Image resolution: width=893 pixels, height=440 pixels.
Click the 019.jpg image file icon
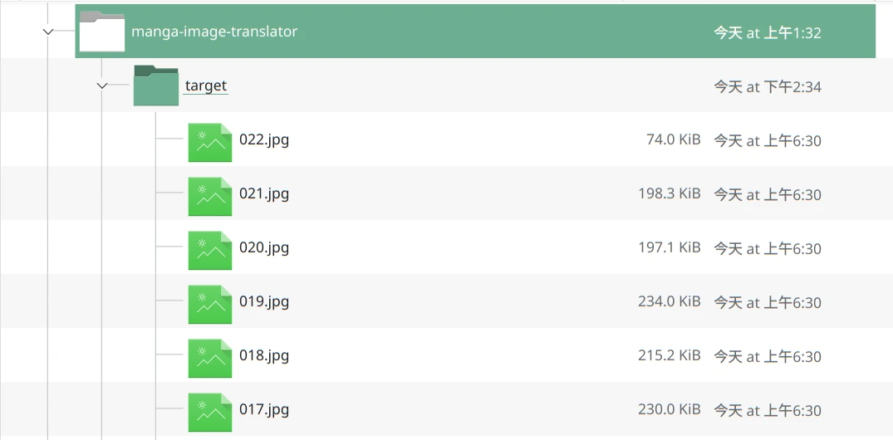click(x=209, y=303)
